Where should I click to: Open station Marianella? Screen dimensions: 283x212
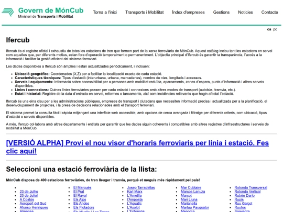click(x=189, y=203)
